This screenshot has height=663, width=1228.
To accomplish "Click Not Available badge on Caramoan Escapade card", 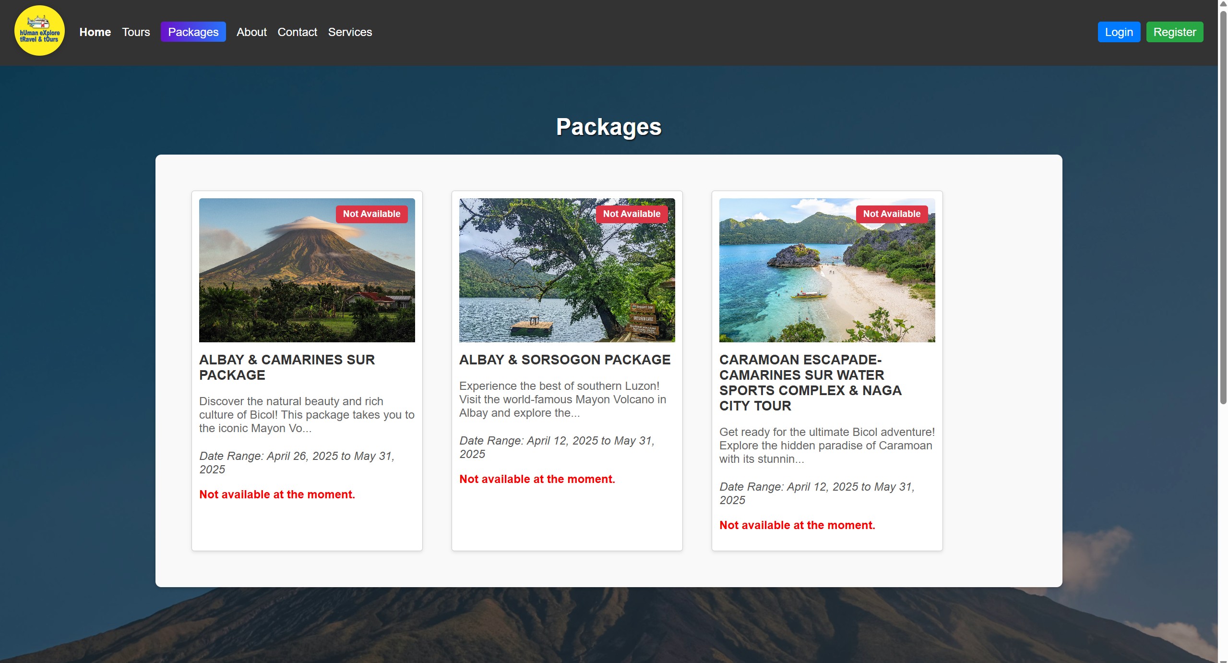I will tap(892, 214).
